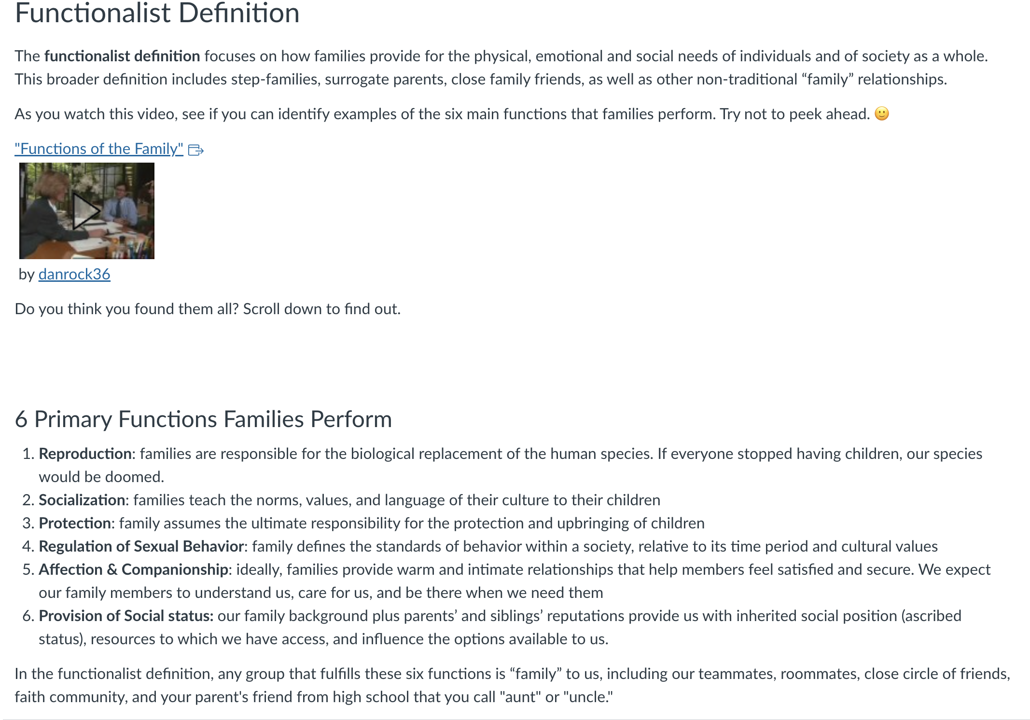Click the bold "Socialization" list term
The image size is (1030, 720).
pyautogui.click(x=82, y=500)
